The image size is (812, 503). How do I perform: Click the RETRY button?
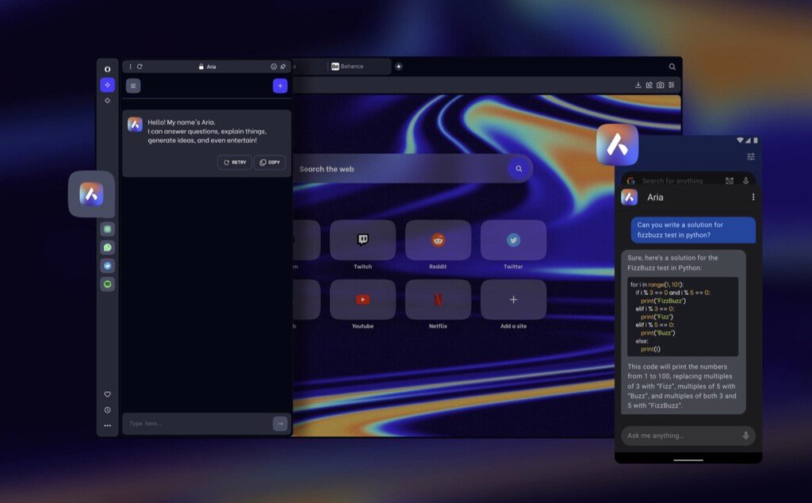point(235,162)
